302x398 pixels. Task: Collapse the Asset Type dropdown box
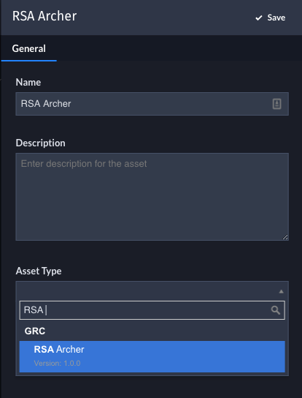coord(152,291)
